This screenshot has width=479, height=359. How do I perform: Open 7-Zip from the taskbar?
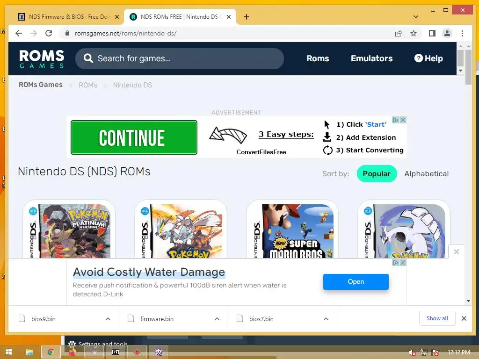point(116,352)
